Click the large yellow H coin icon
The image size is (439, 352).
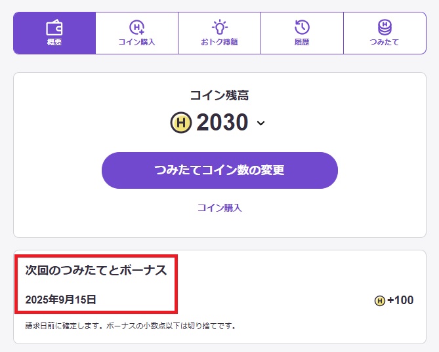(x=180, y=123)
